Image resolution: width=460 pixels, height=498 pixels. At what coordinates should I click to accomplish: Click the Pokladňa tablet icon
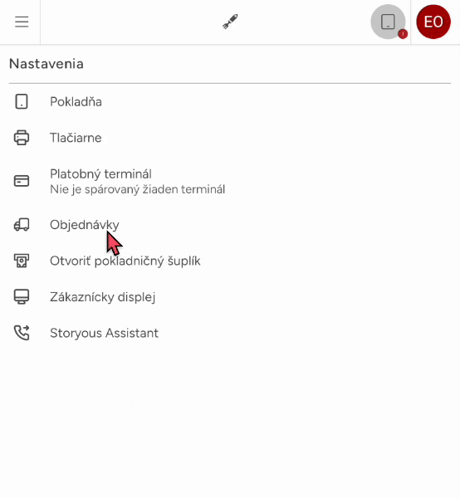[x=22, y=101]
